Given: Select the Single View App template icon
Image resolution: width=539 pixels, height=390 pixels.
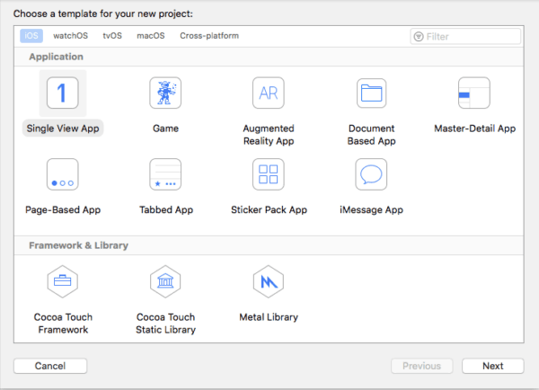Looking at the screenshot, I should coord(63,93).
